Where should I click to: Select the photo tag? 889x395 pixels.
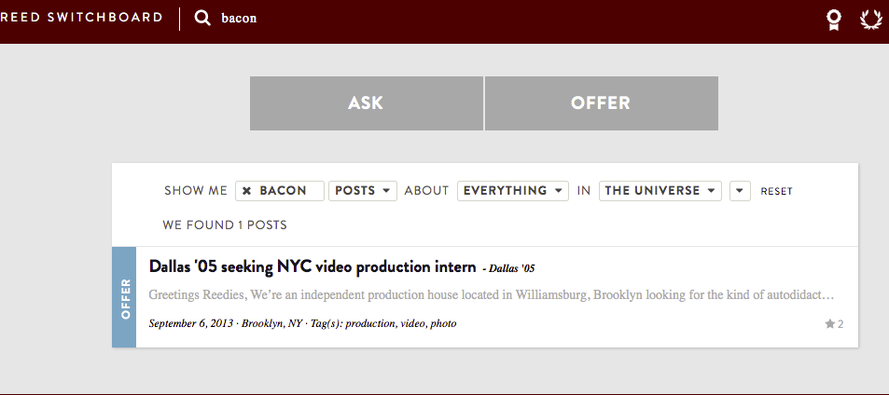pos(443,323)
